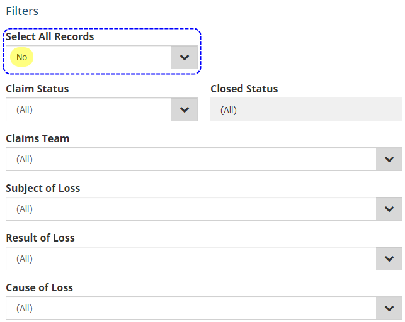Click the Select All Records chevron arrow
Screen dimensions: 405x322
pyautogui.click(x=185, y=58)
